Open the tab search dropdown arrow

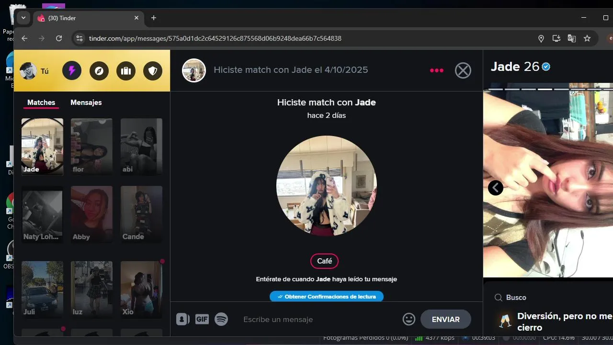point(23,18)
